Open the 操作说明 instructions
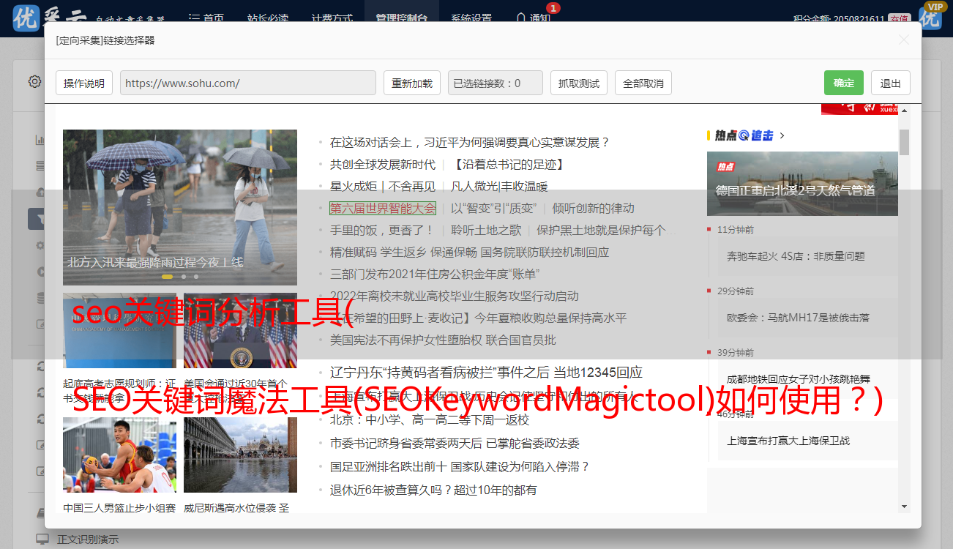953x549 pixels. click(x=84, y=83)
